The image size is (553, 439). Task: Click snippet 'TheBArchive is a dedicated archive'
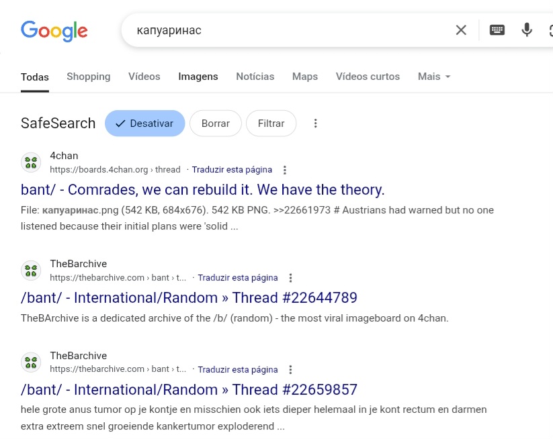coord(235,318)
